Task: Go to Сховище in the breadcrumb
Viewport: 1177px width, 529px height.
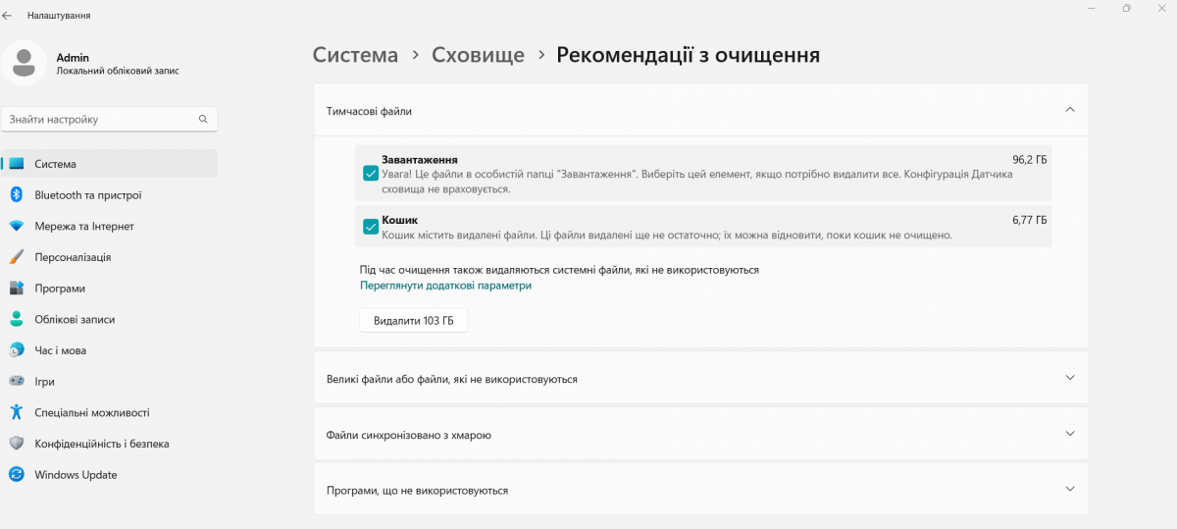Action: click(478, 55)
